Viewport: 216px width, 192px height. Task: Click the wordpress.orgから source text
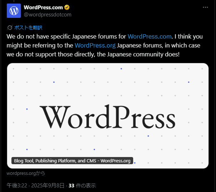26,173
